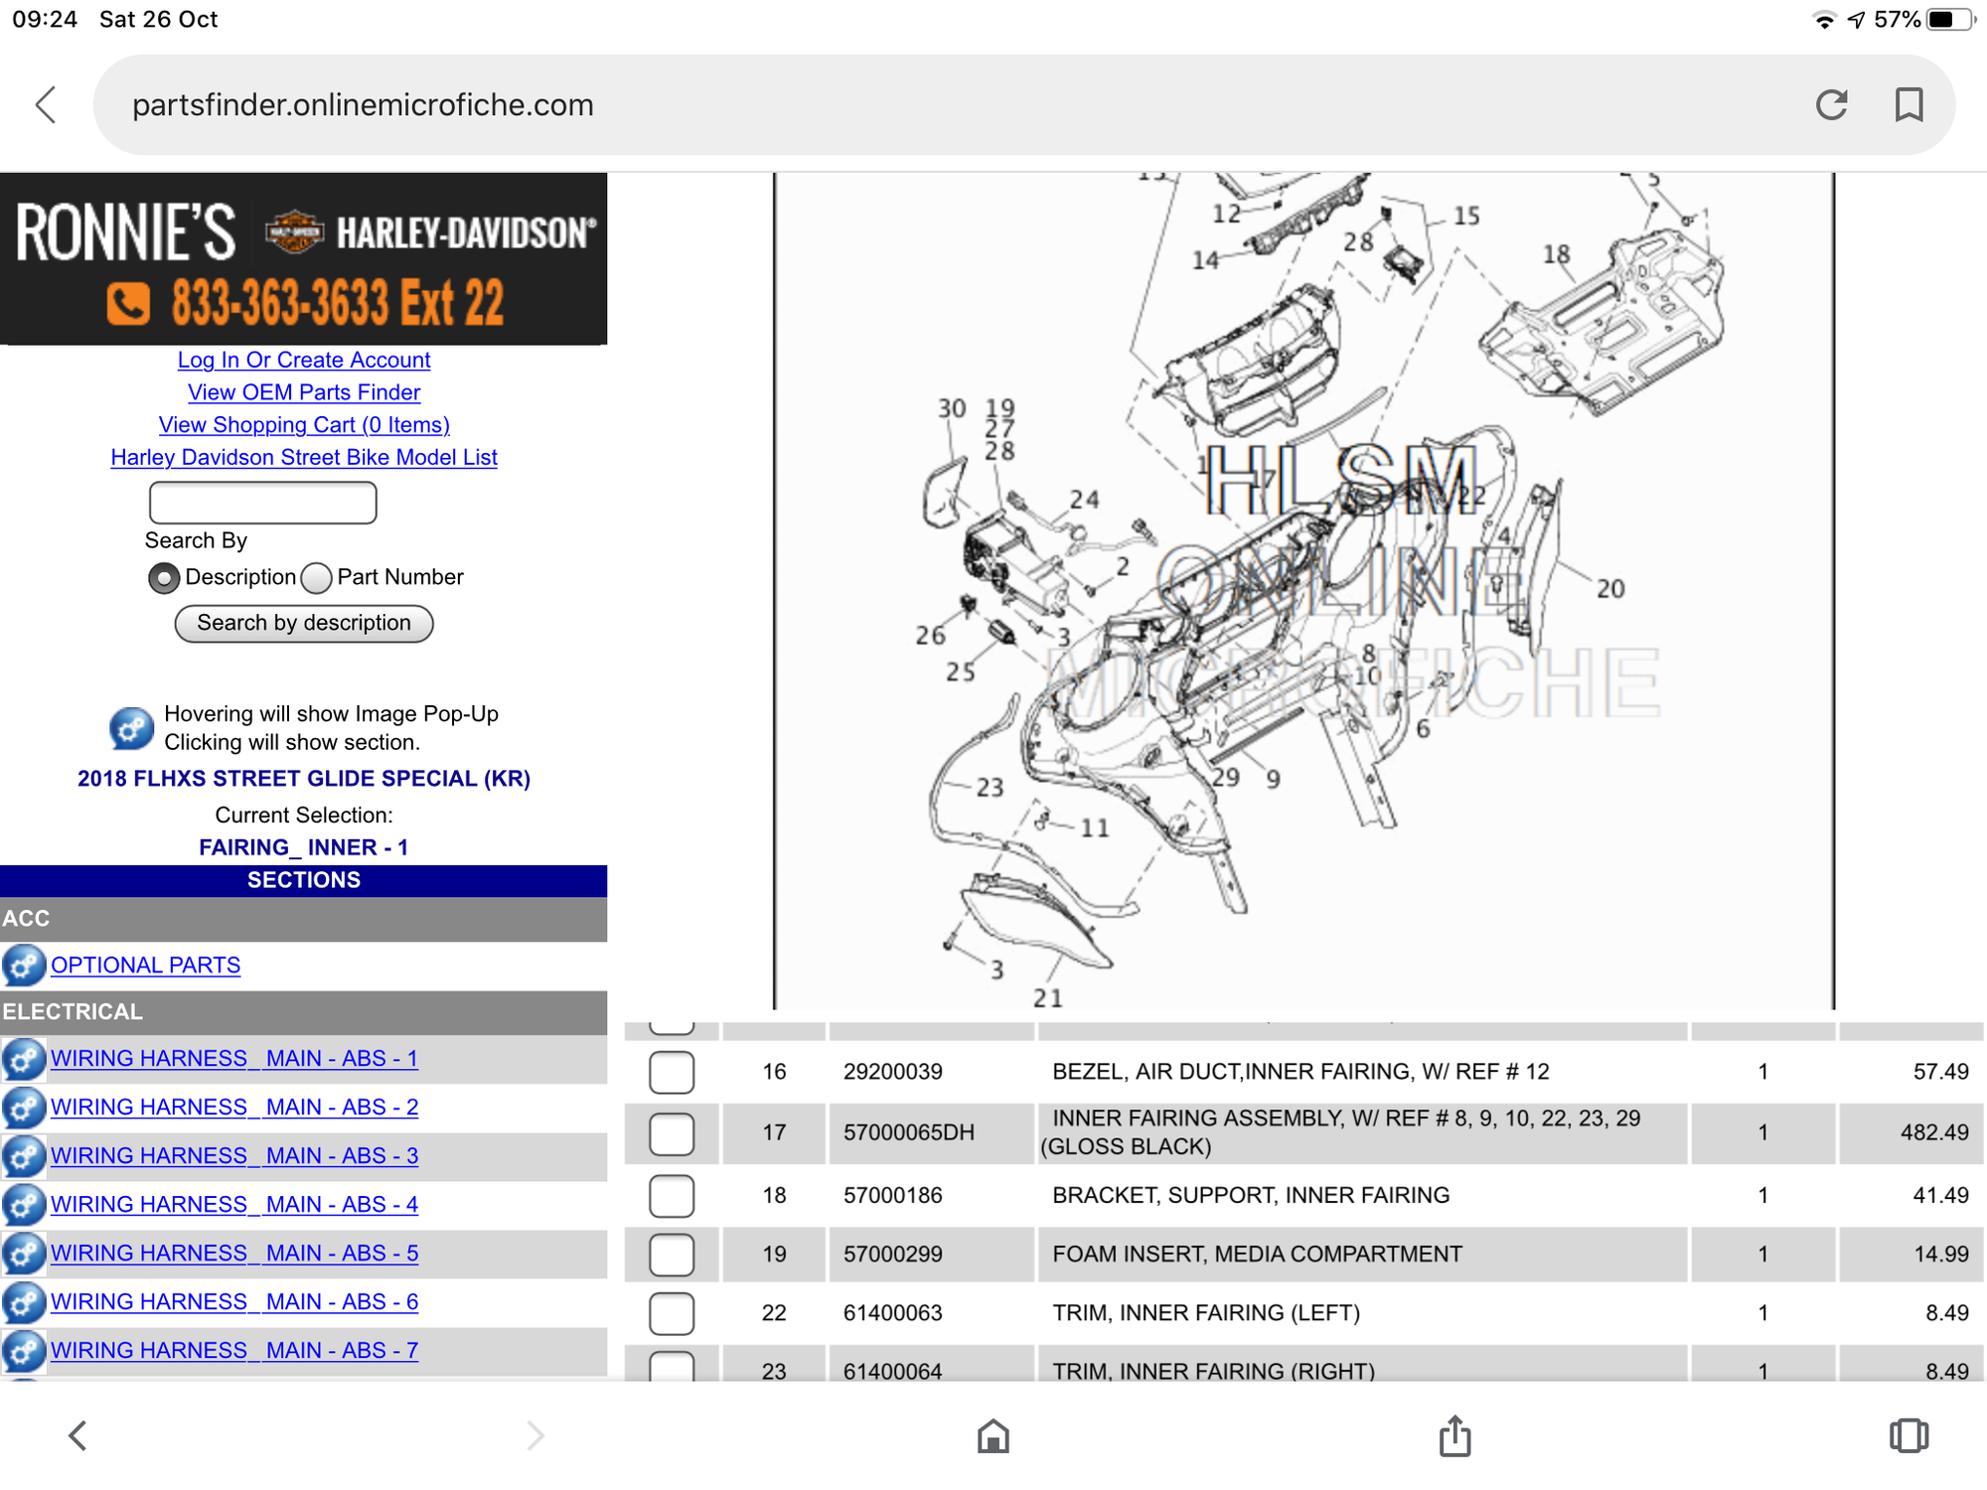Open the WIRING HARNESS_ MAIN - ABS - 5 section

coord(234,1253)
